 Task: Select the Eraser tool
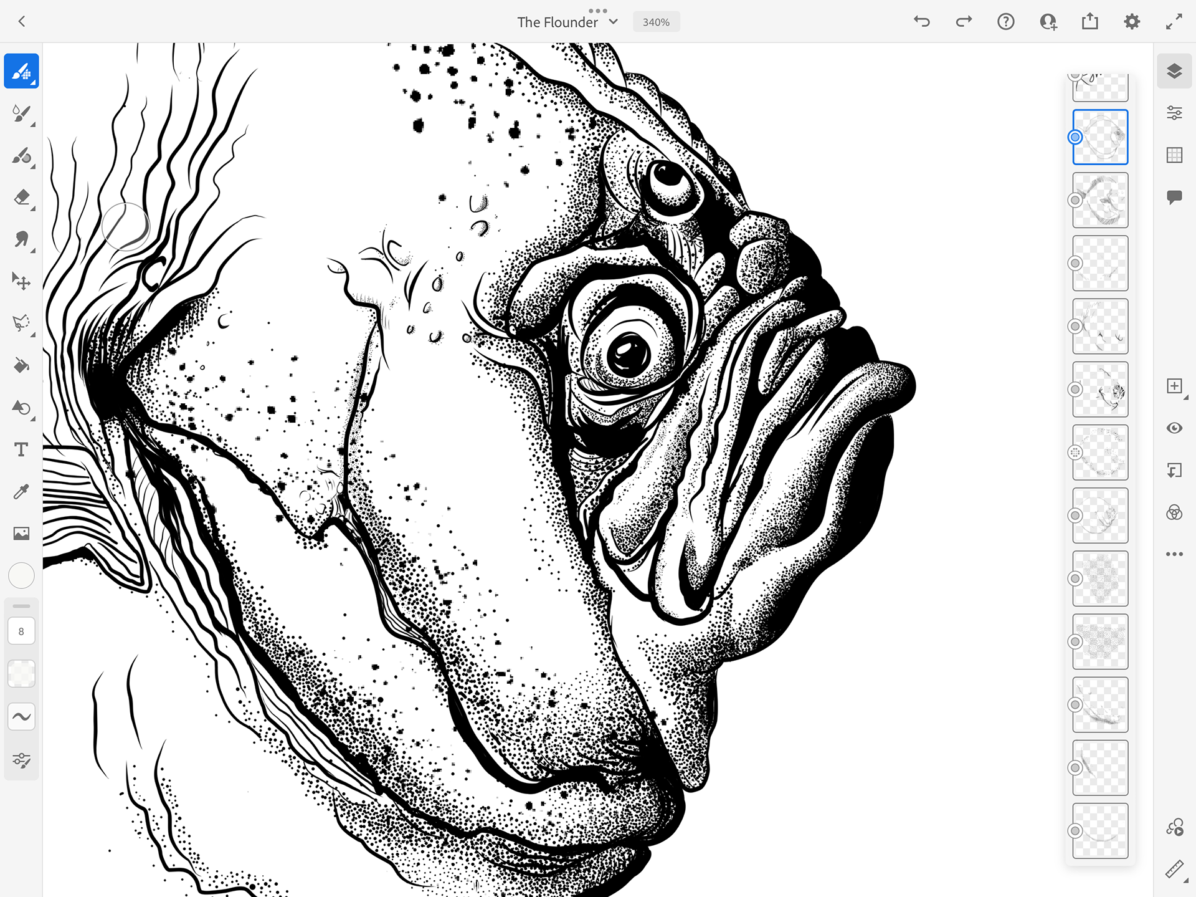21,198
